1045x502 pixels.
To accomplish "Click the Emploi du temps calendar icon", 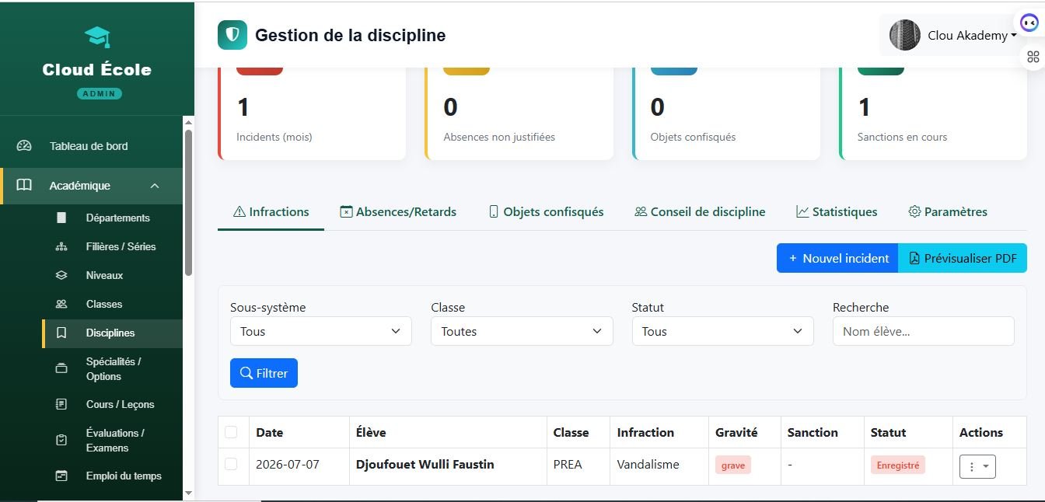I will point(61,476).
